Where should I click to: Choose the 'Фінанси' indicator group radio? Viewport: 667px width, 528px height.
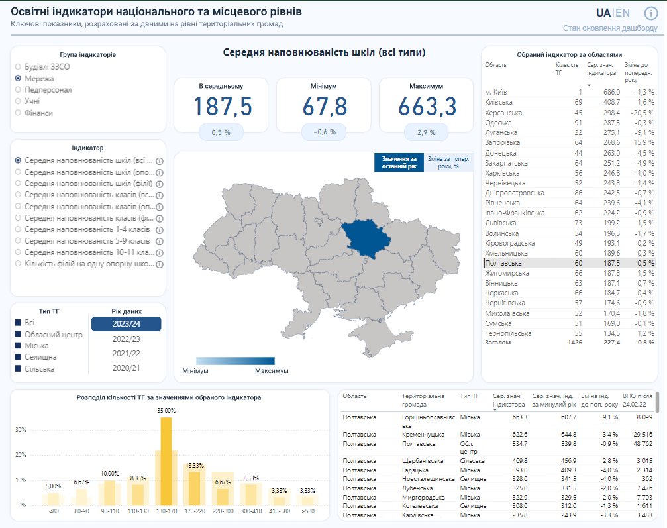pos(19,113)
